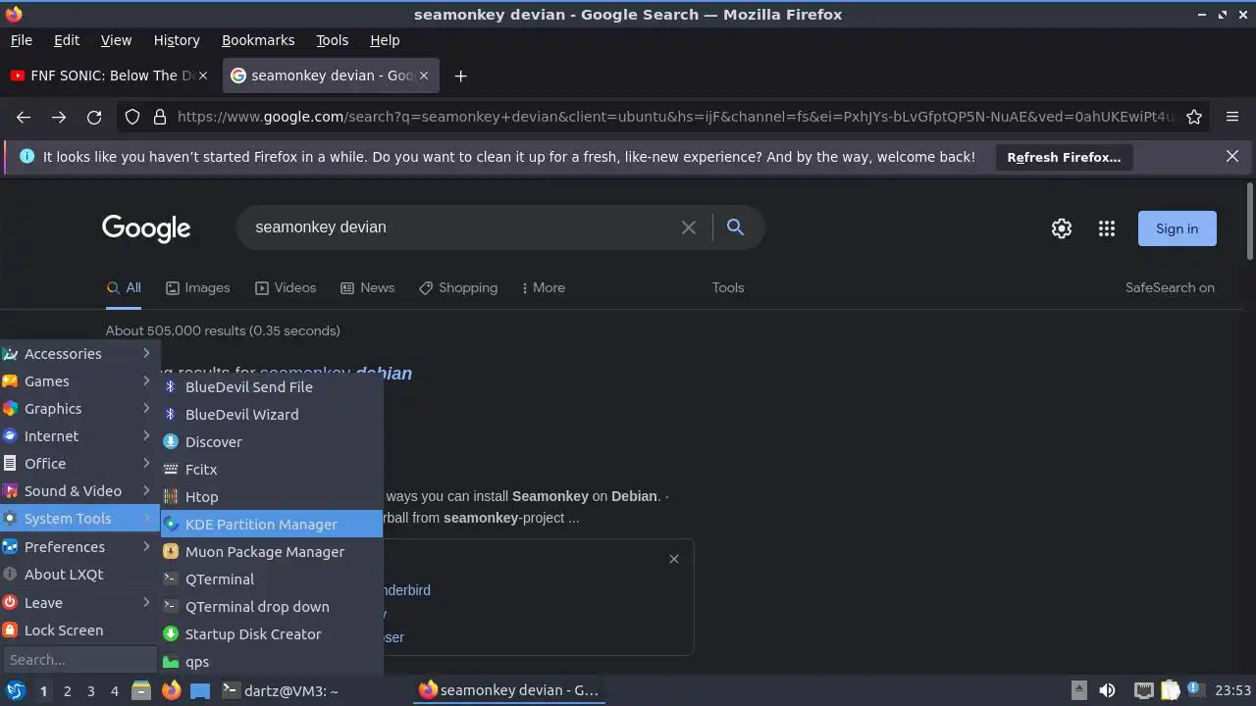Open About LXQt
The image size is (1256, 706).
coord(78,575)
